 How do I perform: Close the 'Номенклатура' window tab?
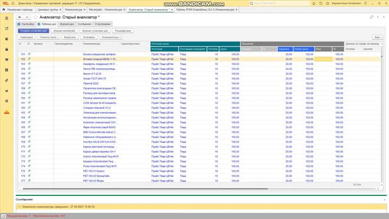coord(84,10)
